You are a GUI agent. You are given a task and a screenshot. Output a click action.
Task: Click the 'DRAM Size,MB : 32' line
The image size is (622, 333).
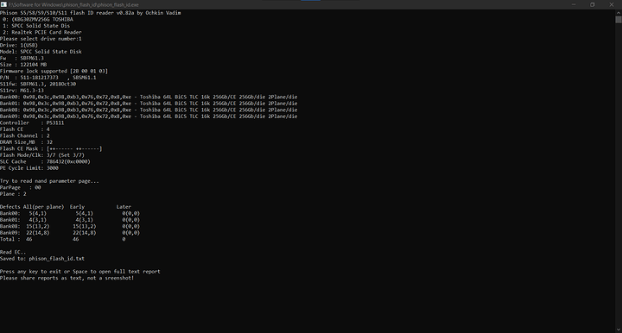[27, 142]
